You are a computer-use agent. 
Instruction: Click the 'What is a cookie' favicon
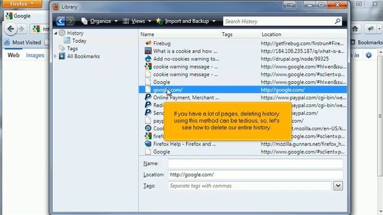pyautogui.click(x=148, y=51)
